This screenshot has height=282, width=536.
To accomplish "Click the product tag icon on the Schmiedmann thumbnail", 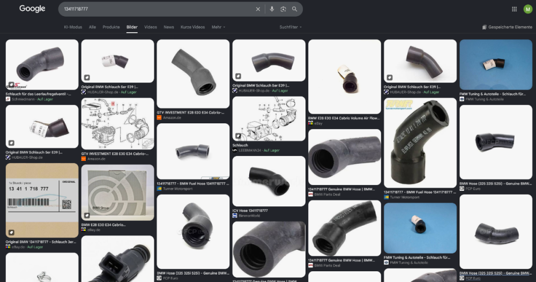I will pyautogui.click(x=11, y=84).
